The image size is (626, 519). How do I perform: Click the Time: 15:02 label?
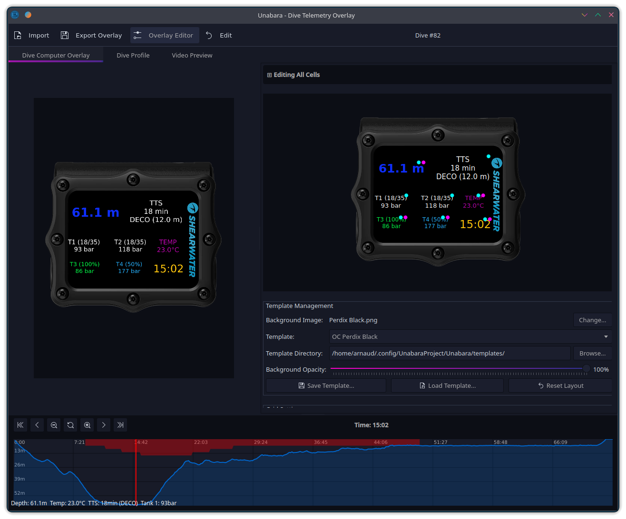[x=372, y=425]
